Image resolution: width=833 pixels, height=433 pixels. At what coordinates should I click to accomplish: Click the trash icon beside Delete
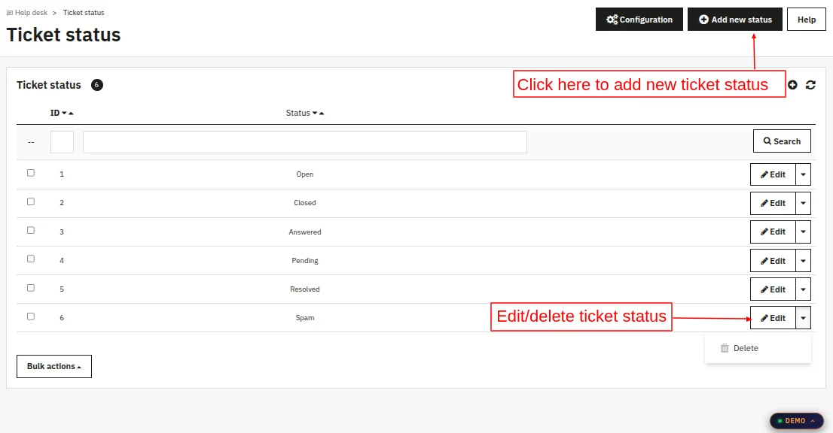tap(725, 348)
